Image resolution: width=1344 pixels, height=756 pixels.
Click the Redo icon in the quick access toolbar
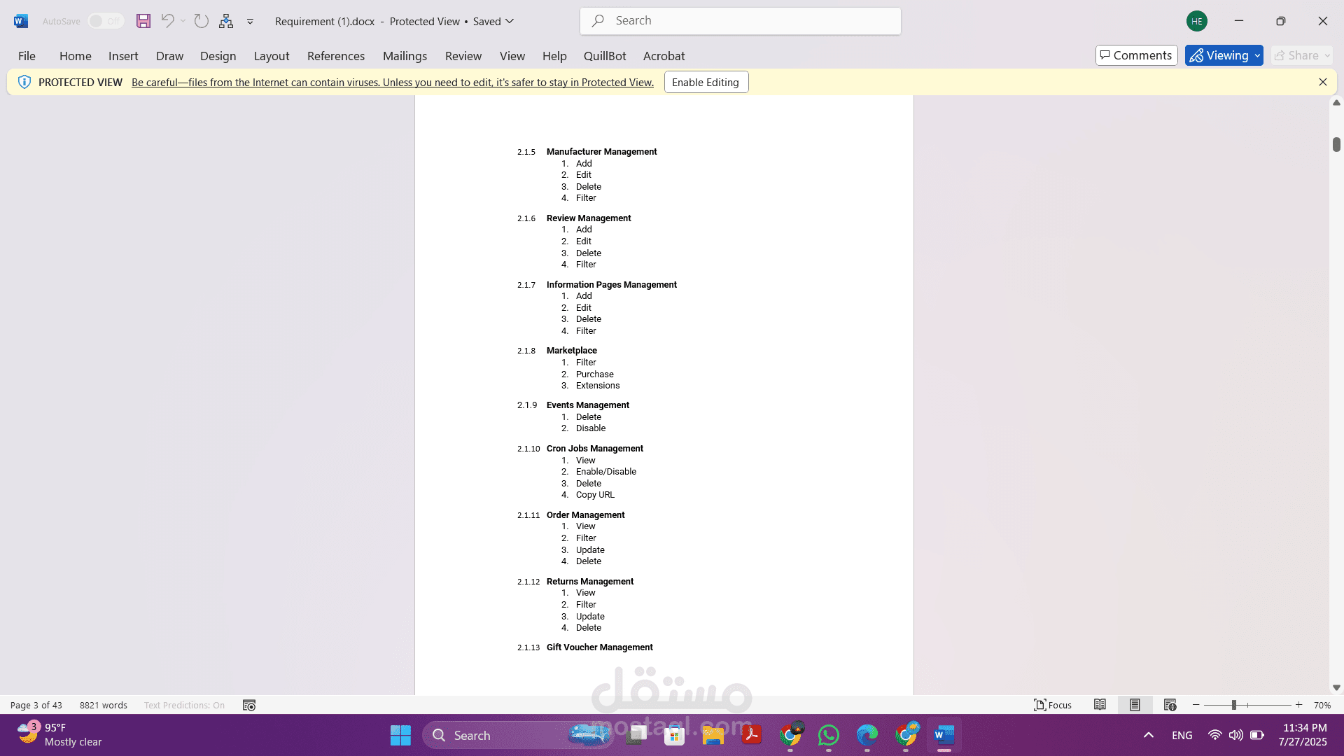202,21
